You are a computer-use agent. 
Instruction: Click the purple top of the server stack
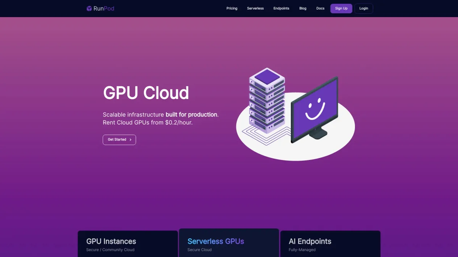coord(267,77)
